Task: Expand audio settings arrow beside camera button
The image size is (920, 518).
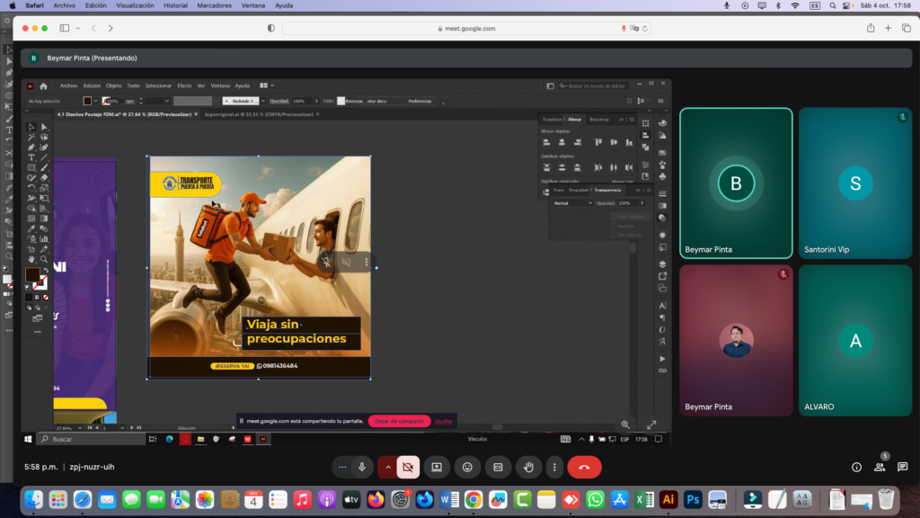Action: 388,467
